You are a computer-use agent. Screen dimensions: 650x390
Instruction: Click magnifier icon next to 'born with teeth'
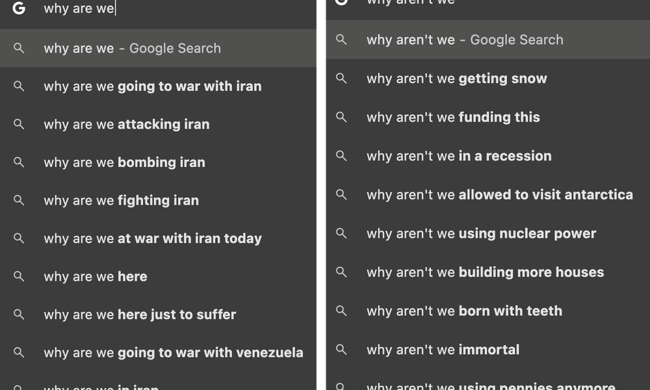(341, 311)
